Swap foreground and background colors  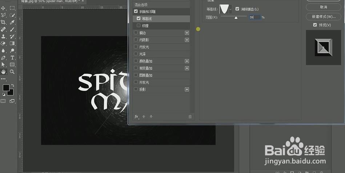12,85
